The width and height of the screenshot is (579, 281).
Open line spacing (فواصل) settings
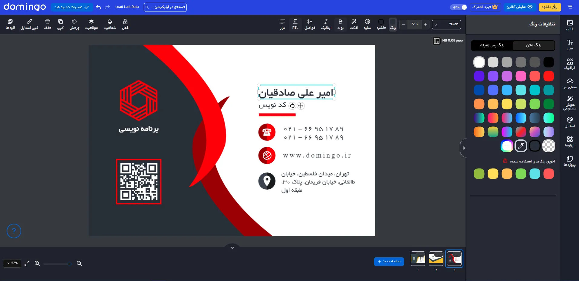coord(310,24)
